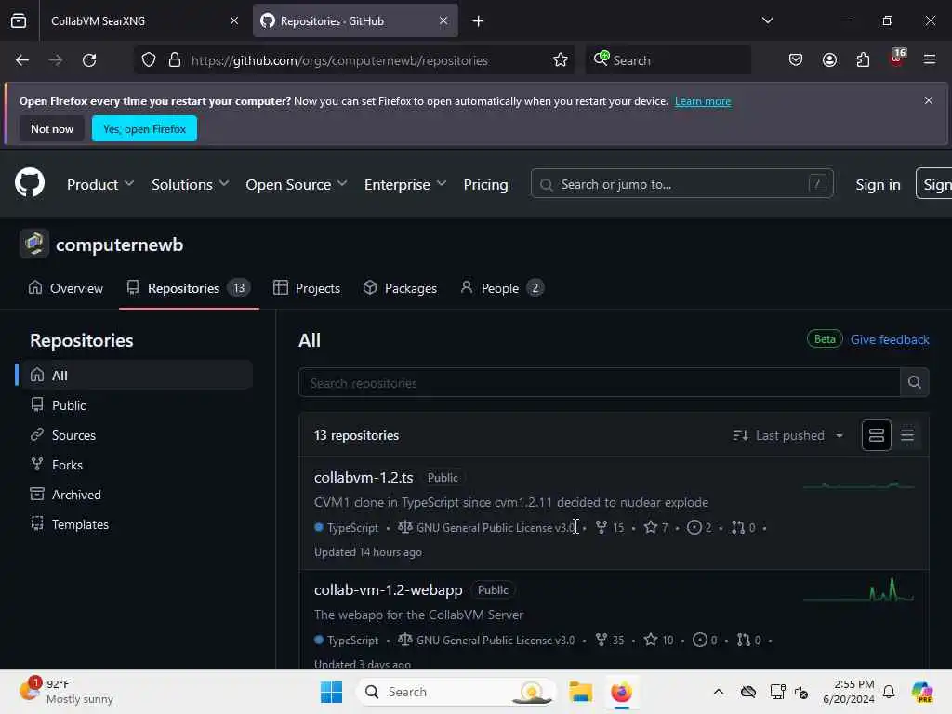
Task: Click the star count 10 for collab-vm-1.2-webapp
Action: click(x=659, y=640)
